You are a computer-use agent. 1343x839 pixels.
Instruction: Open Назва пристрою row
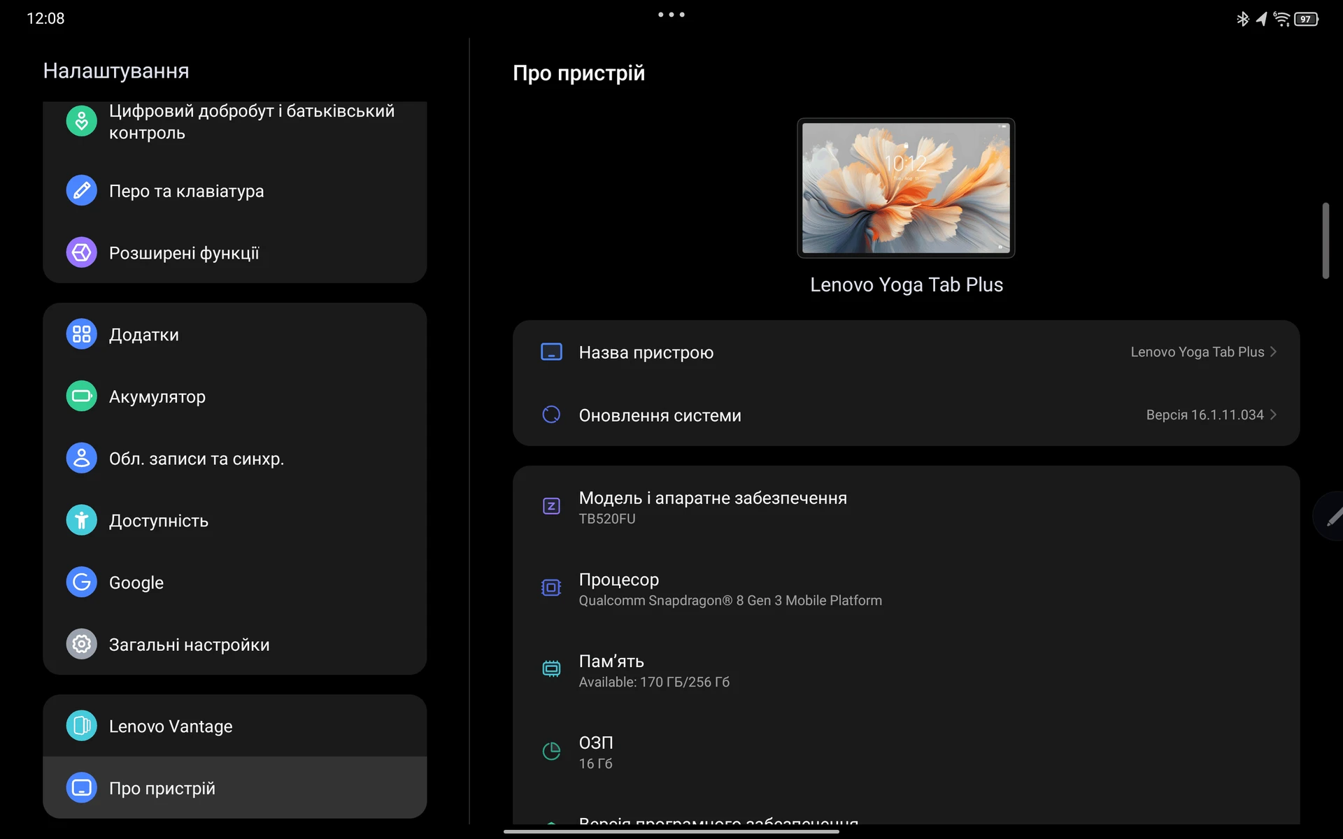coord(906,352)
